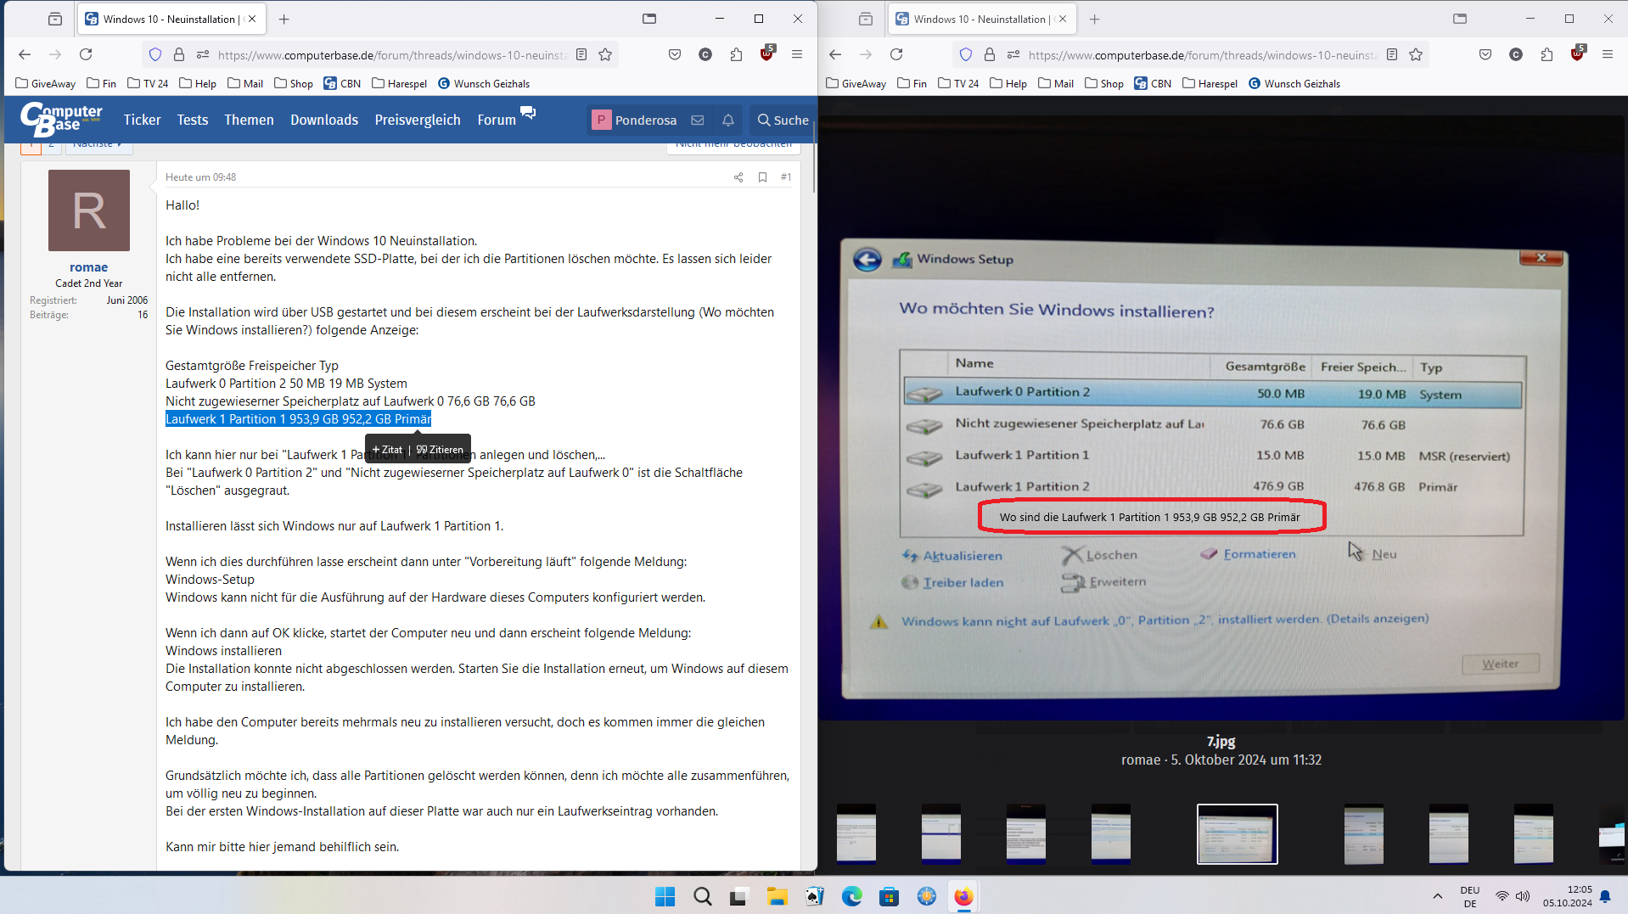Open recent browsing icon in left window
Image resolution: width=1628 pixels, height=914 pixels.
55,19
